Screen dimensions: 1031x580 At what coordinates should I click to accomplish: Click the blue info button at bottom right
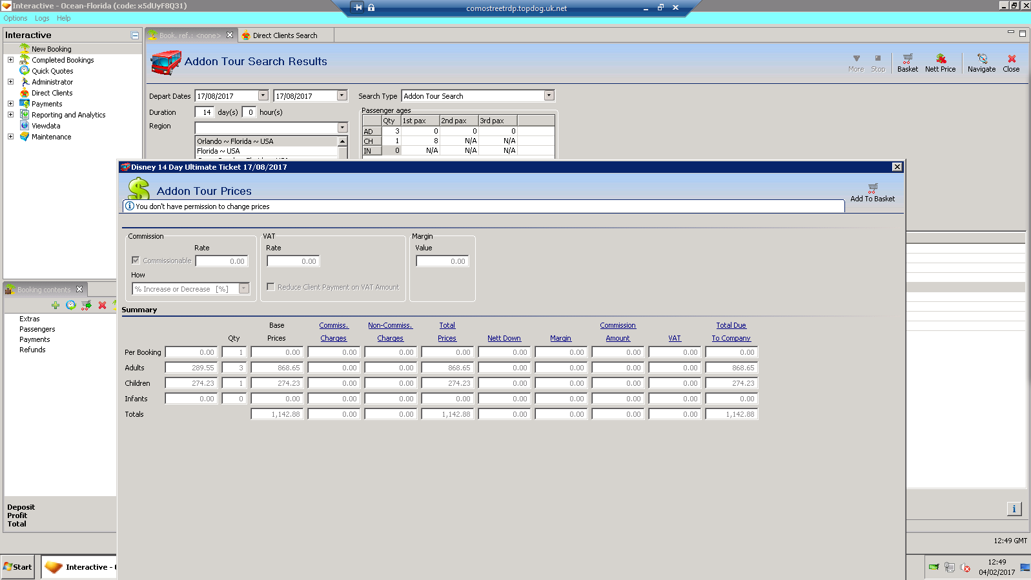(x=1014, y=509)
